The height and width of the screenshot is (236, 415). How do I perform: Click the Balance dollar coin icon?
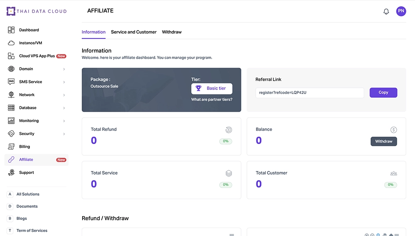click(x=393, y=130)
